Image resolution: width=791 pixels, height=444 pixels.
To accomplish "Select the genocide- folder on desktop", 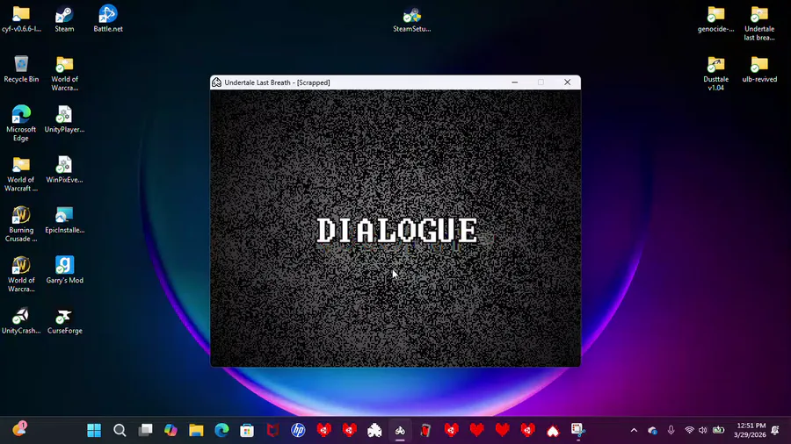I will pyautogui.click(x=715, y=19).
